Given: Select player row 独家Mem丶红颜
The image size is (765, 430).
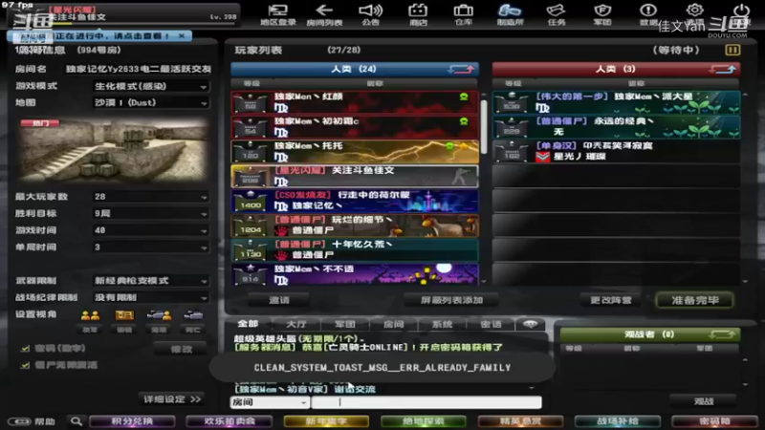Looking at the screenshot, I should (355, 102).
